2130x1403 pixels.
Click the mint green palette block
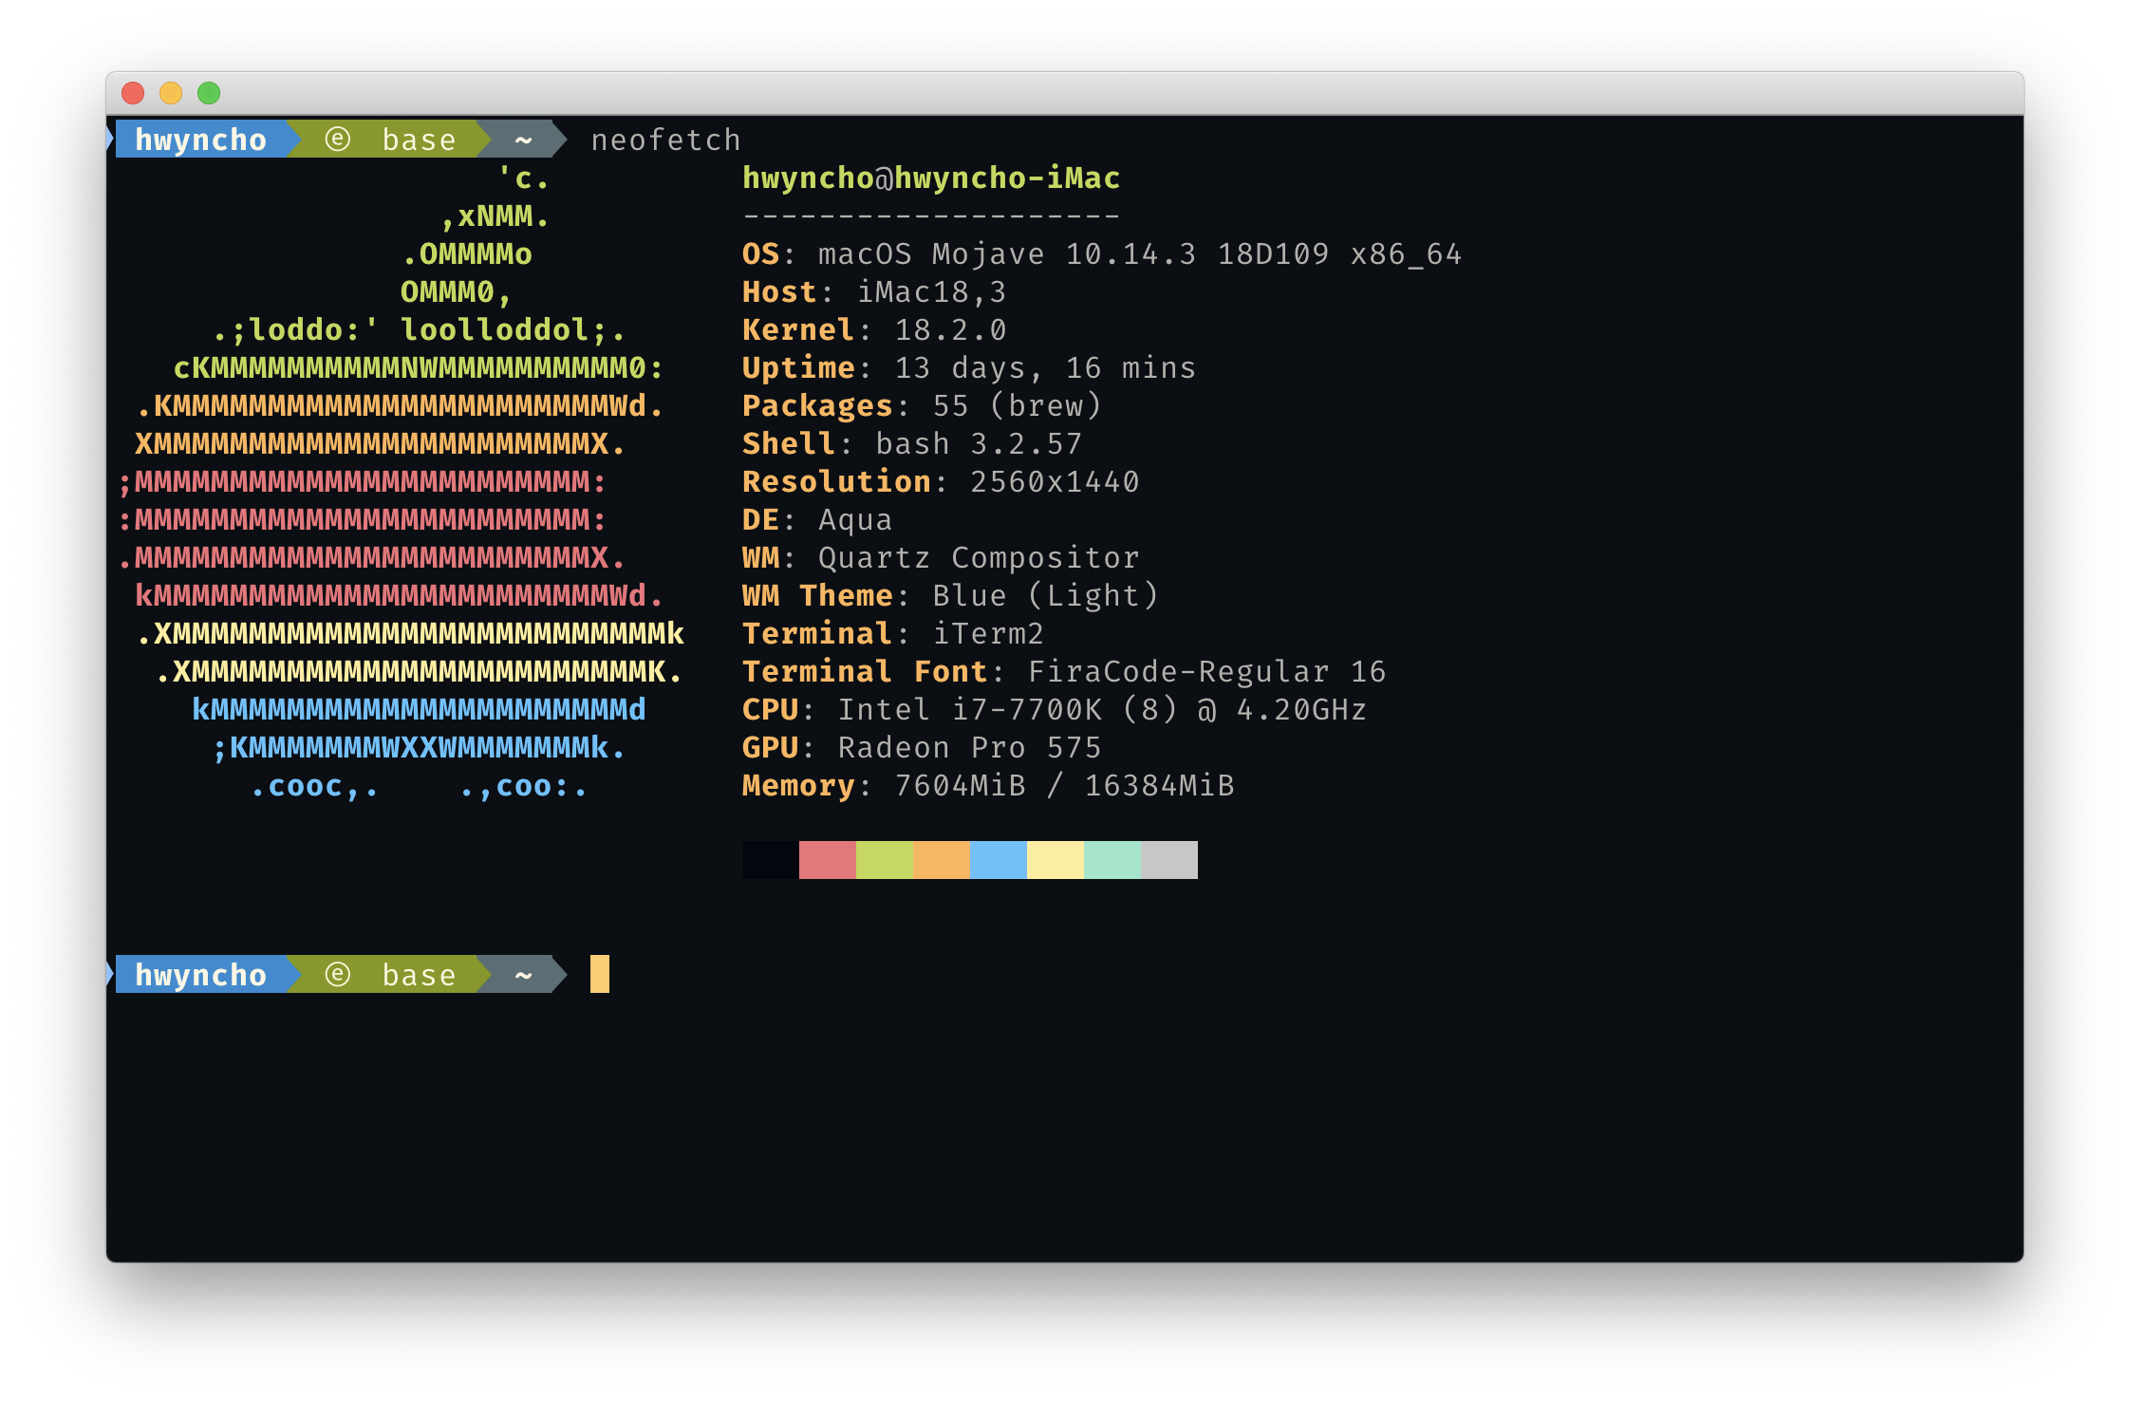1112,860
